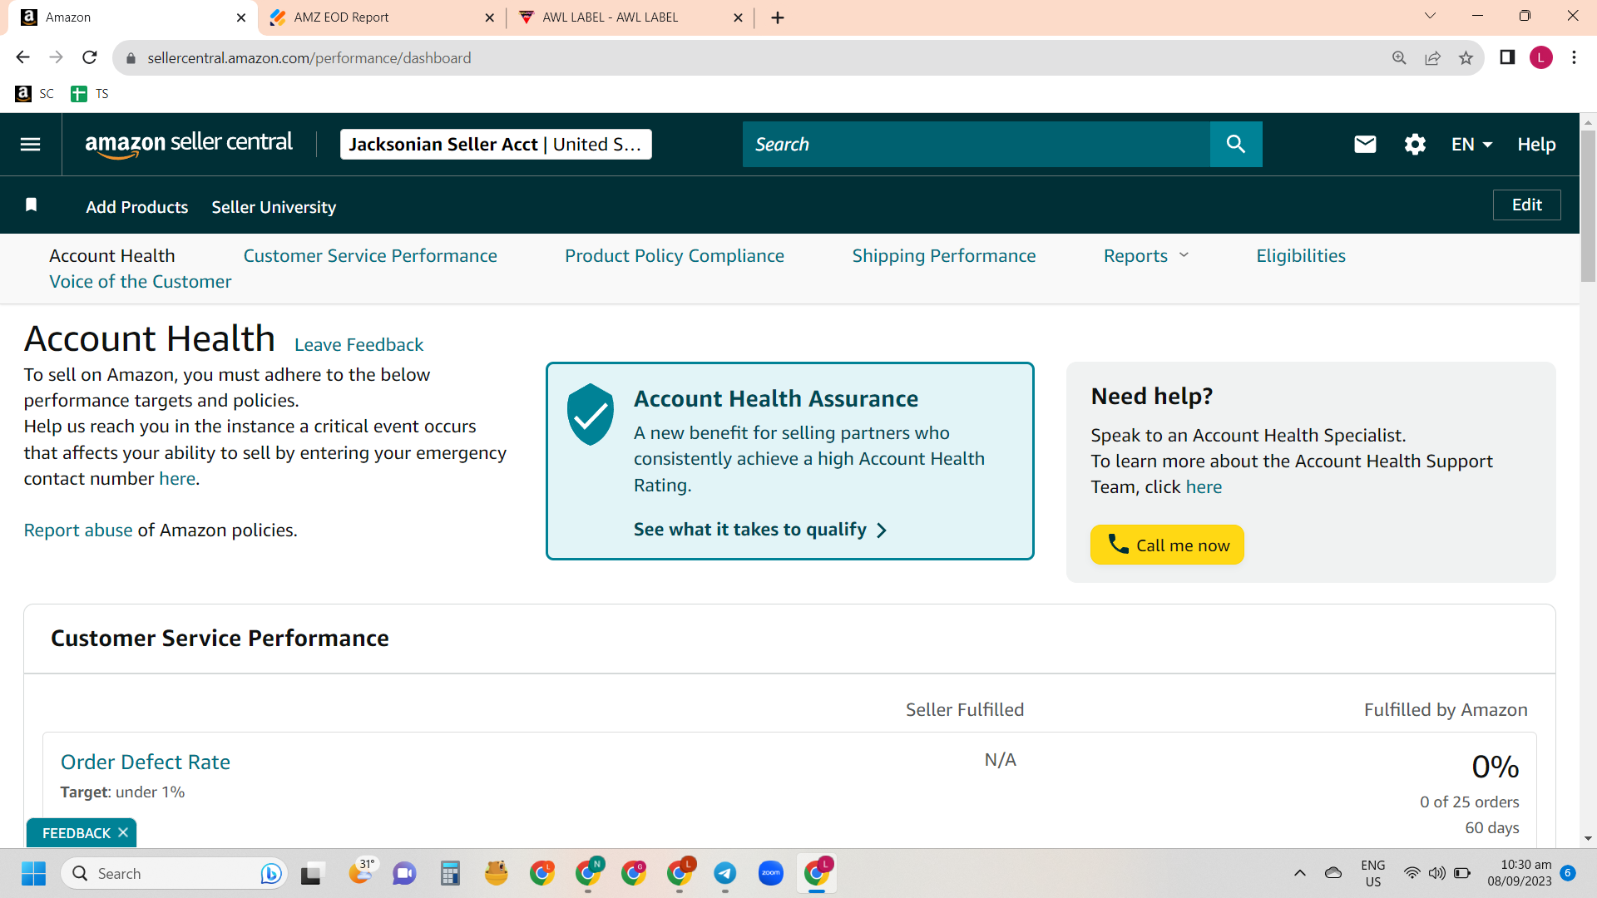This screenshot has width=1597, height=898.
Task: Select the Account Health tab
Action: click(x=112, y=256)
